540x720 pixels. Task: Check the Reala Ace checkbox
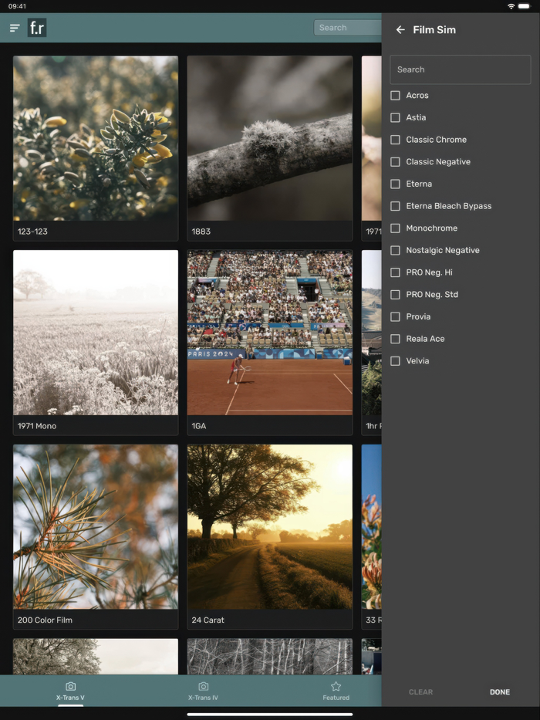coord(395,339)
